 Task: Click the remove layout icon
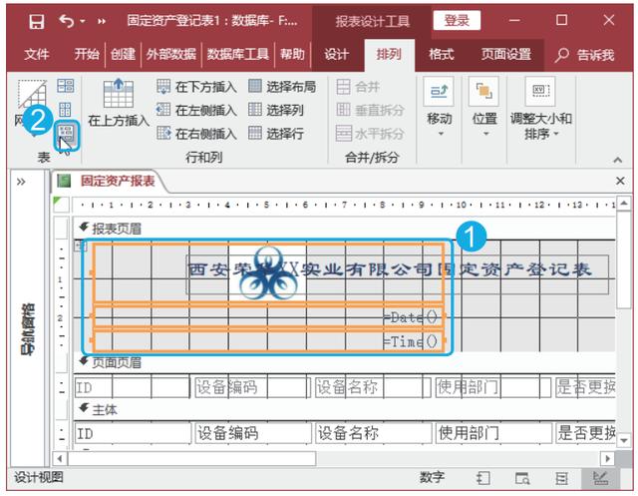(66, 133)
